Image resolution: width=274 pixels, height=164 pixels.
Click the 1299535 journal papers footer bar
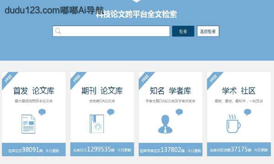(102, 149)
